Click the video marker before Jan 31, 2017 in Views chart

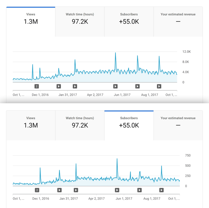[59, 86]
